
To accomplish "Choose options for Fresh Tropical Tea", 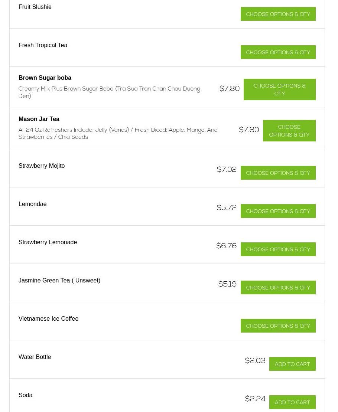I will click(278, 52).
